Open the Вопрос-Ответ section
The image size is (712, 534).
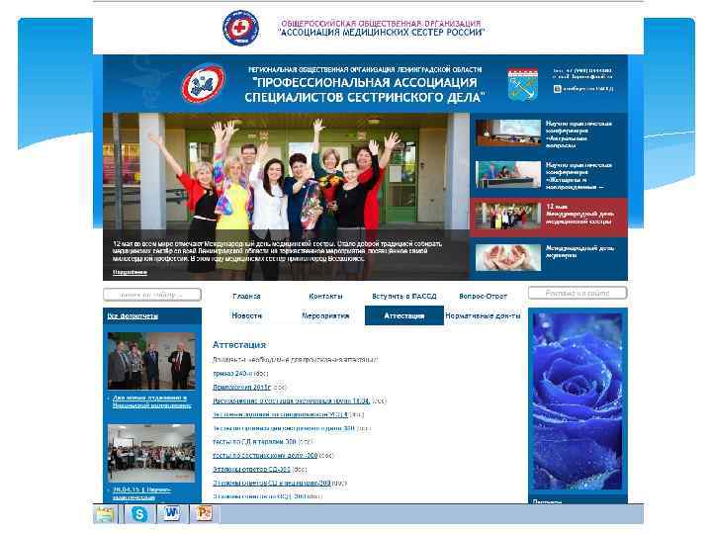[483, 296]
